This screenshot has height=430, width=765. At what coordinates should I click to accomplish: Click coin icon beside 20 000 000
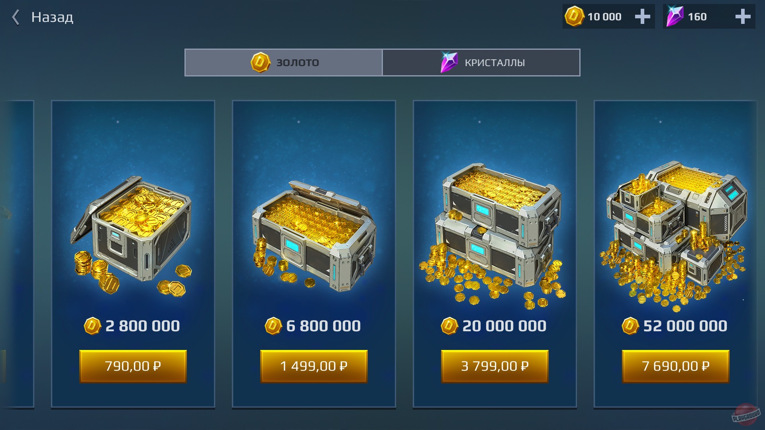tap(449, 326)
